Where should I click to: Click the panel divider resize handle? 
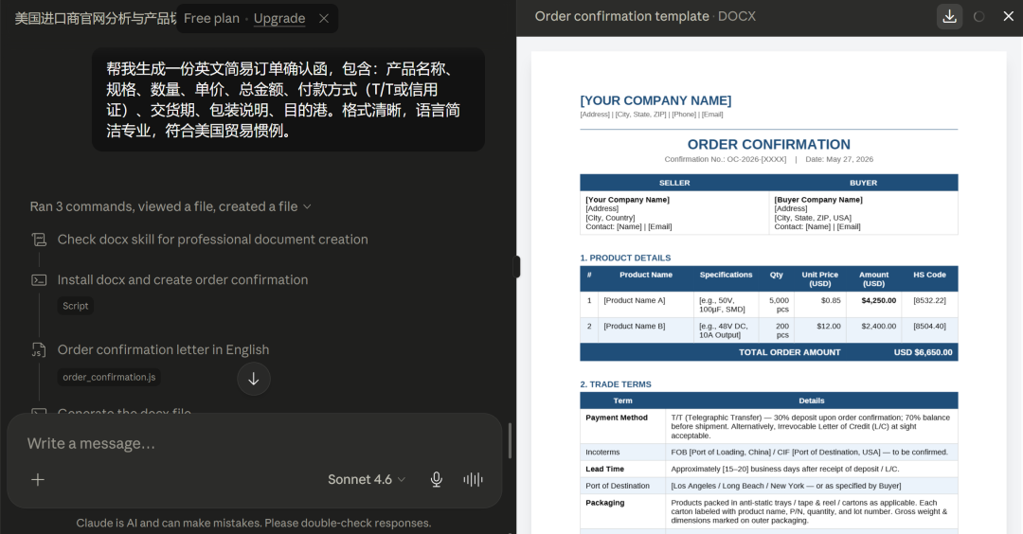pos(517,267)
